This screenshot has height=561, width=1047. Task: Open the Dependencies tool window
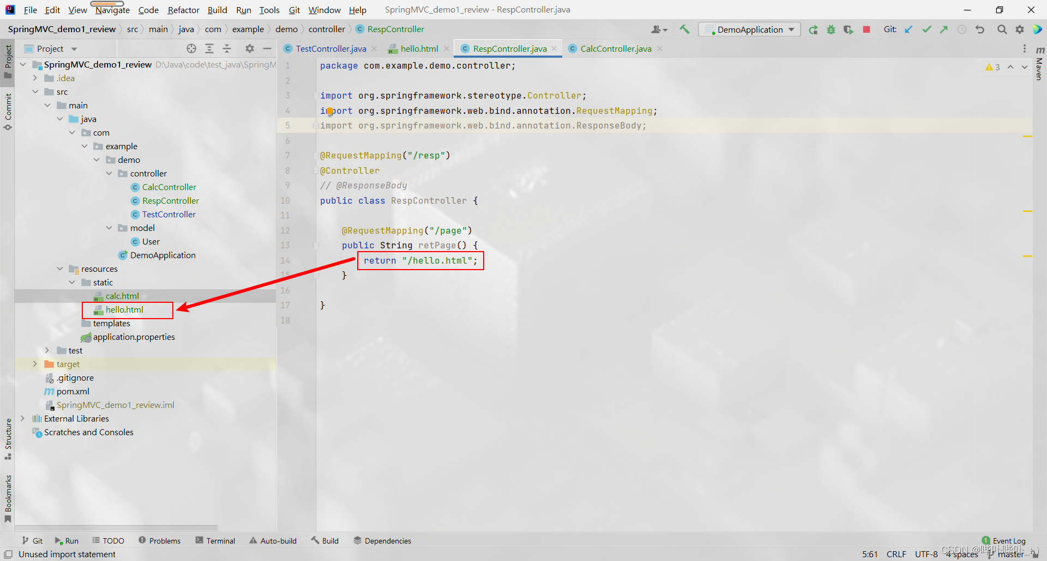[382, 541]
